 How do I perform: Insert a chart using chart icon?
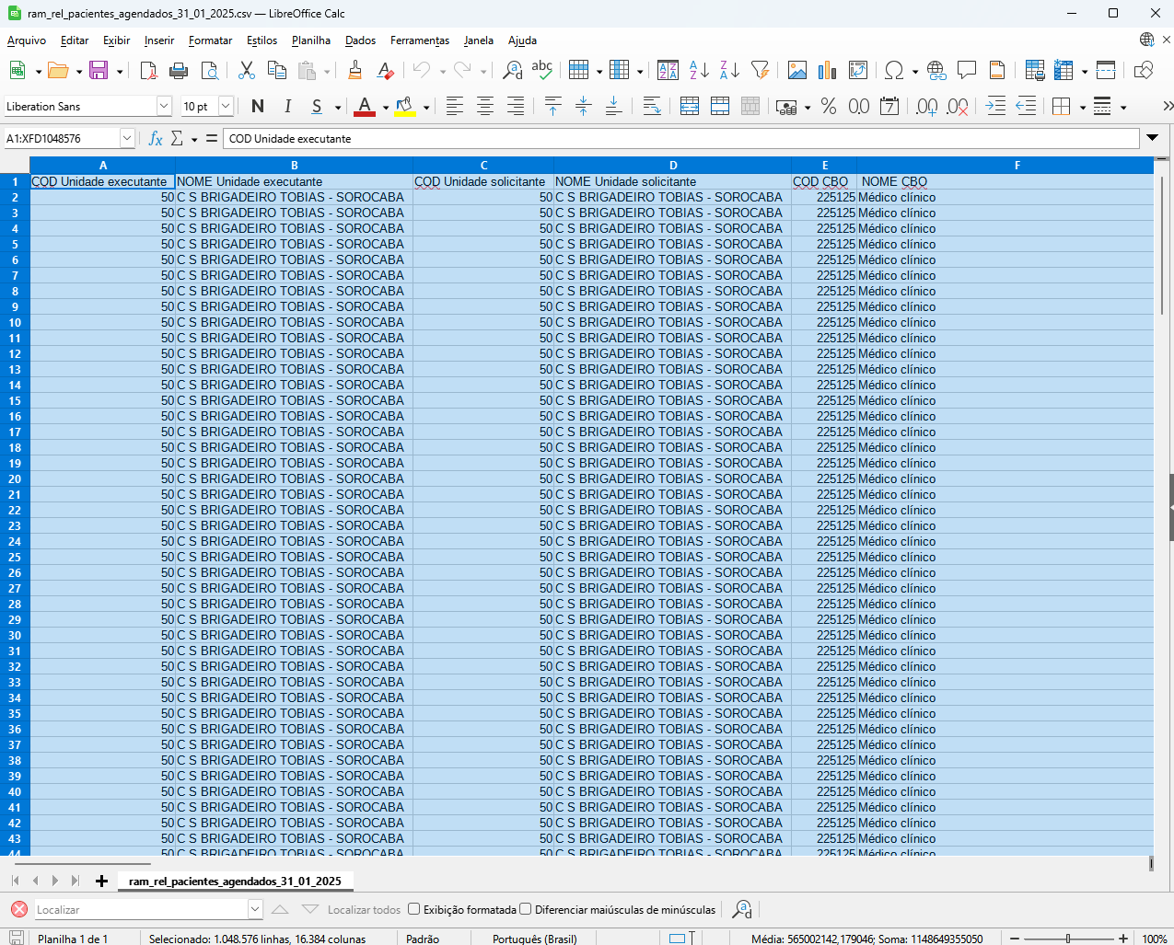(827, 71)
